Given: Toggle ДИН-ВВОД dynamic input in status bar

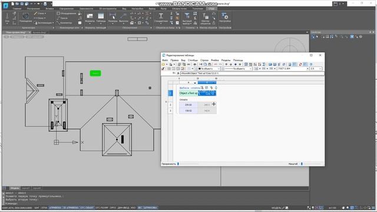Looking at the screenshot, I should click(124, 208).
